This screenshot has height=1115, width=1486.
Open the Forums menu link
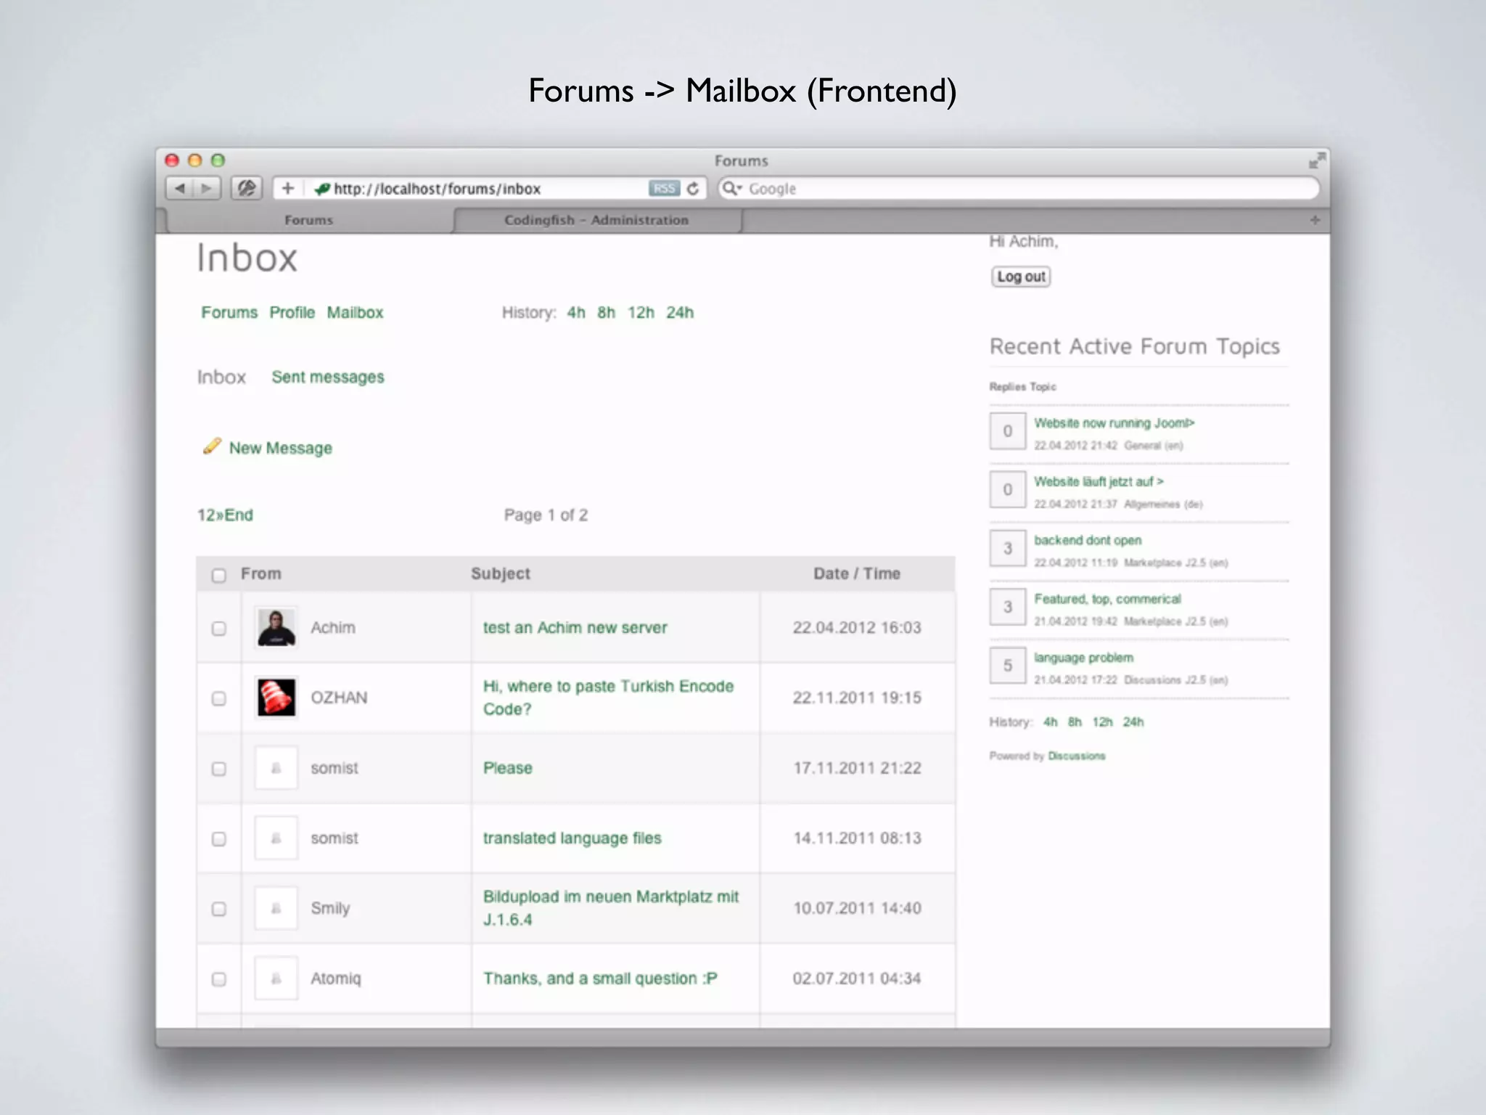[229, 312]
